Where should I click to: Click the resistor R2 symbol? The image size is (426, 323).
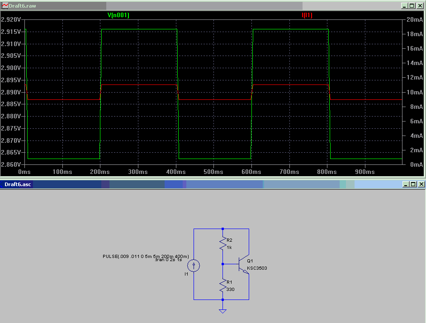point(223,243)
